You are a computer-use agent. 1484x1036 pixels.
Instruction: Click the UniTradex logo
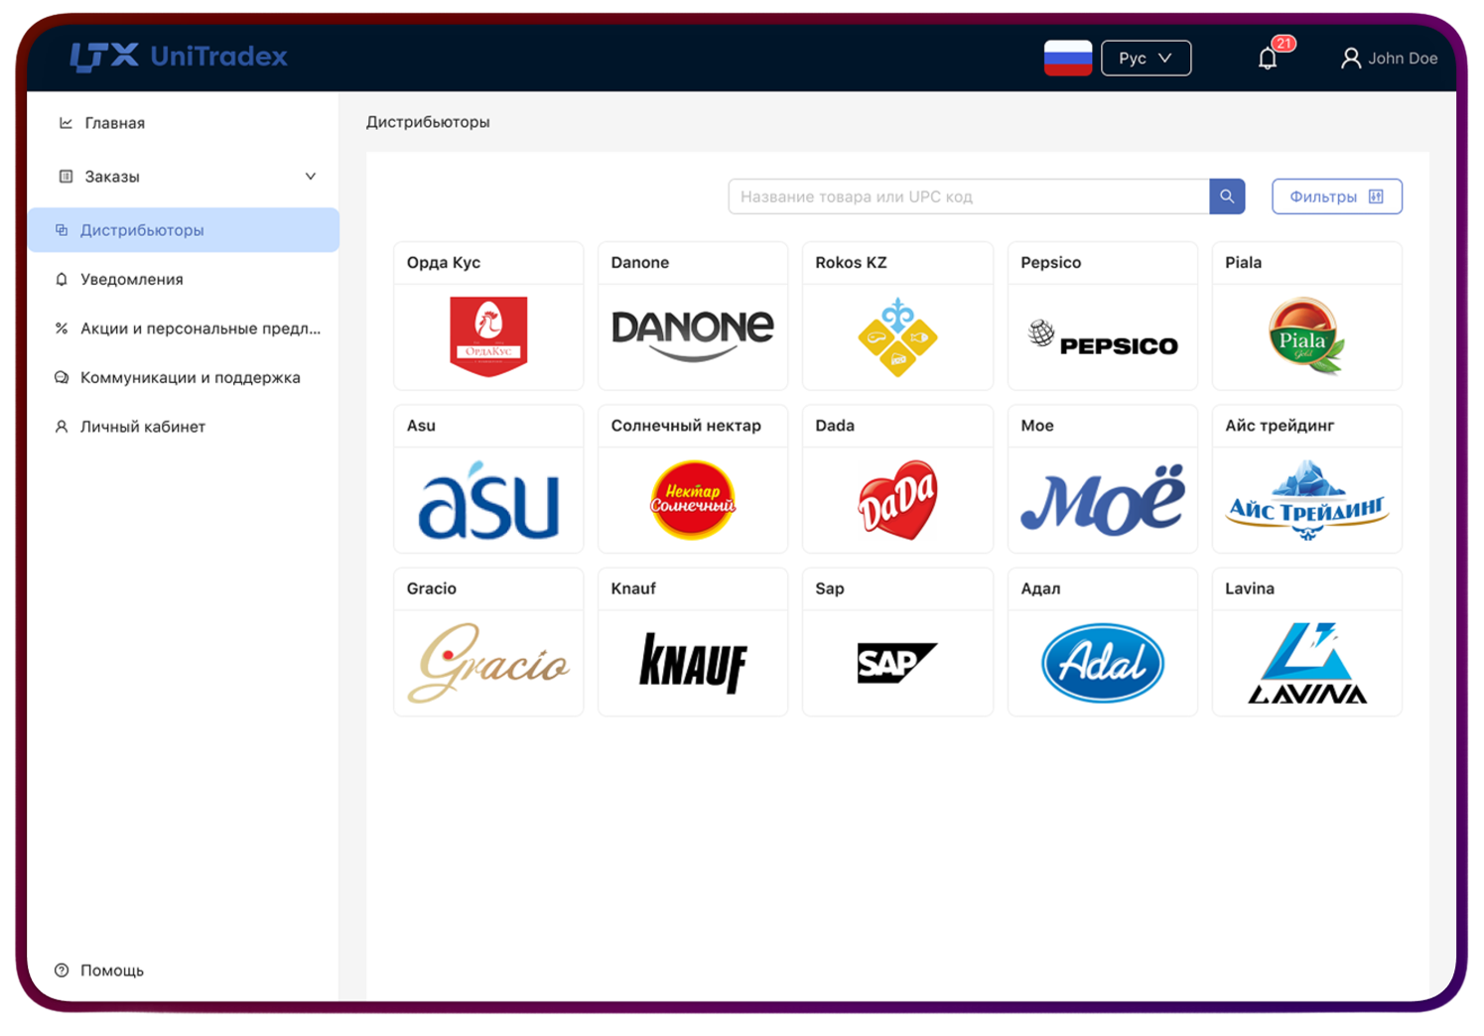pos(179,57)
